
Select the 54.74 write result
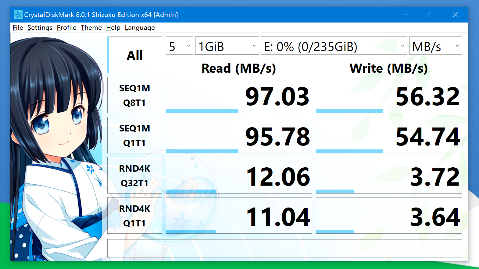tap(389, 135)
